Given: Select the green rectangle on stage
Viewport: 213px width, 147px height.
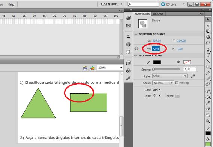Looking at the screenshot, I should (89, 102).
